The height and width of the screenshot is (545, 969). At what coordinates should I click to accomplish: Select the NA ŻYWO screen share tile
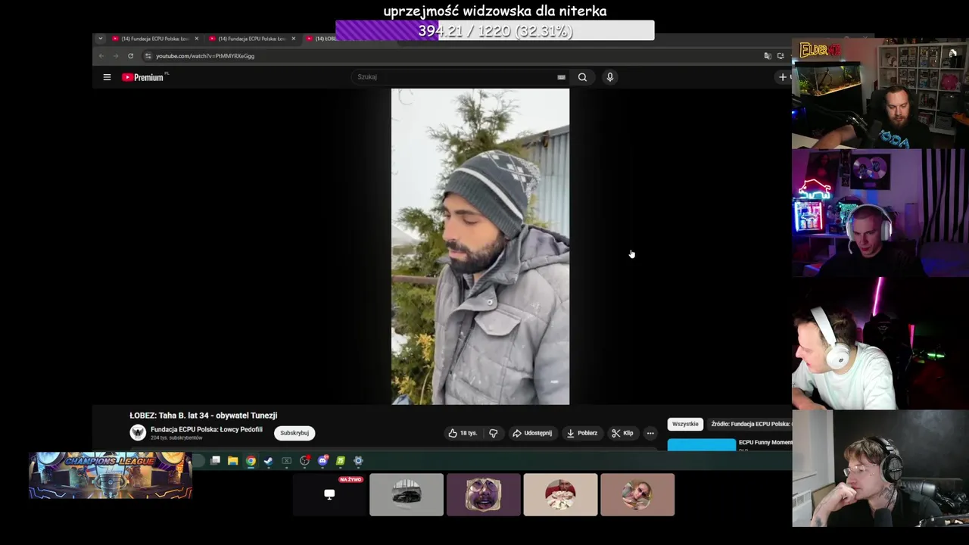[x=329, y=494]
